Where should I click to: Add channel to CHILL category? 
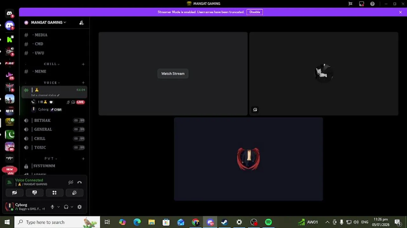[83, 64]
